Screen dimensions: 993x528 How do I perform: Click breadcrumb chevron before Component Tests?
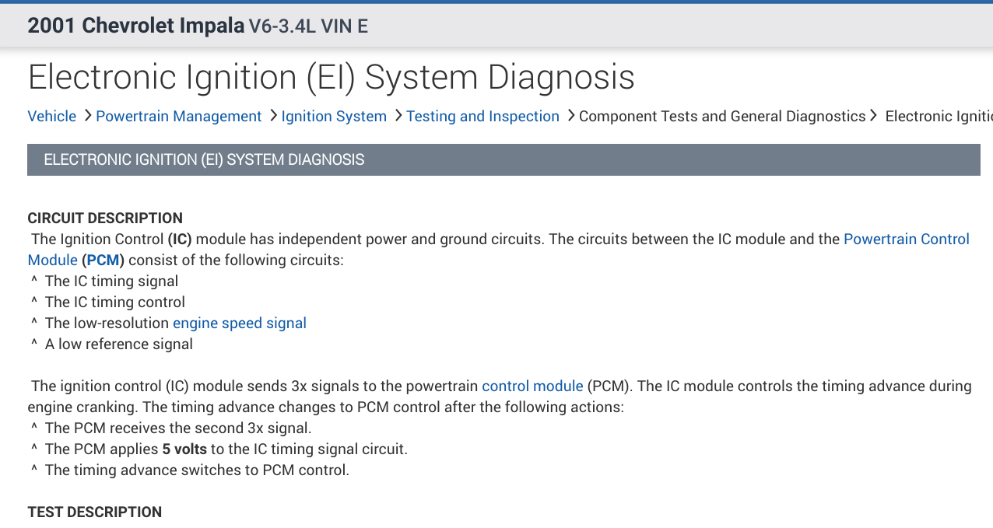[x=570, y=116]
